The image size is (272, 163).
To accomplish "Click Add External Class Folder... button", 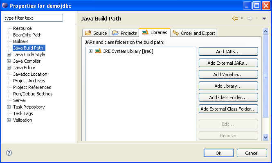I will pos(228,109).
